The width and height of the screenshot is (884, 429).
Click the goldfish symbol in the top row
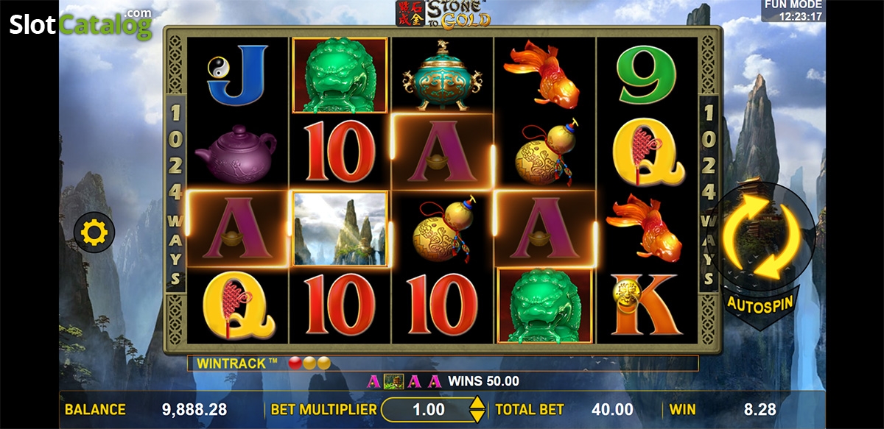544,74
